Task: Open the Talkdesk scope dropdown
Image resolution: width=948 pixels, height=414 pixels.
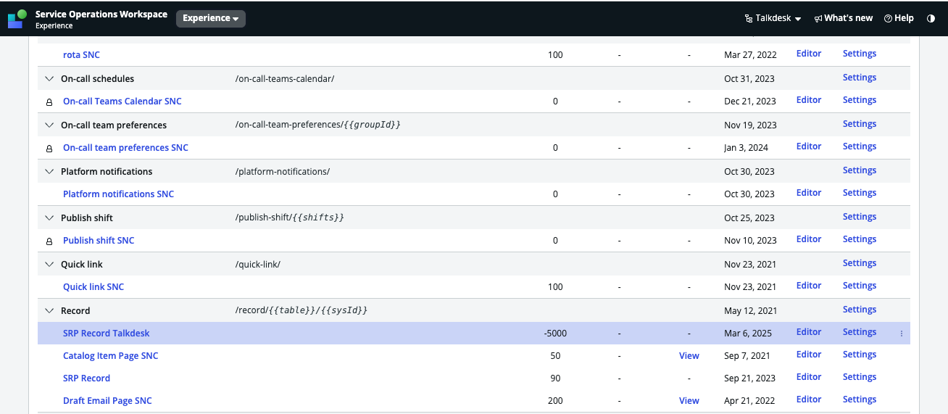Action: 773,18
